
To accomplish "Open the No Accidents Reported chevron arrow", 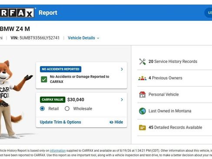I will click(x=122, y=69).
